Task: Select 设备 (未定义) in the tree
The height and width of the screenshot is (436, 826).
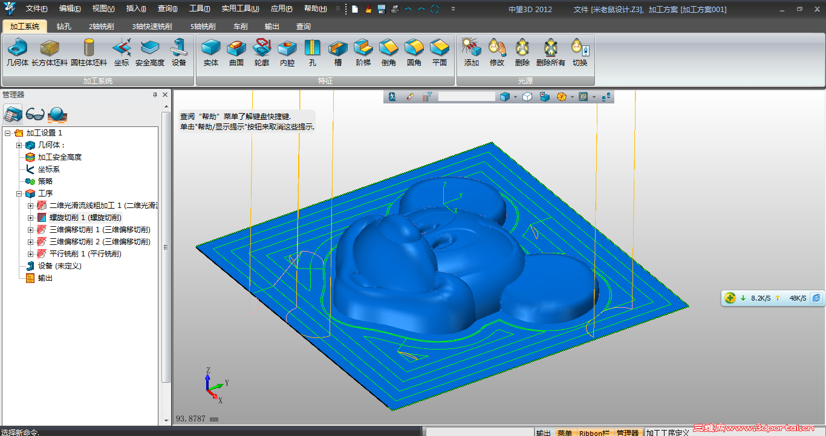Action: [x=59, y=266]
